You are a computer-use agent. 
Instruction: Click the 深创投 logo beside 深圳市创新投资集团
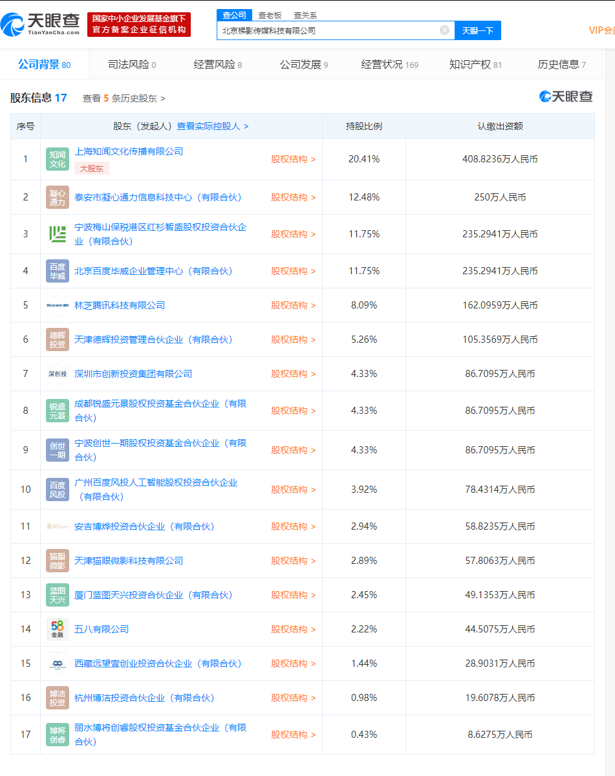point(58,373)
